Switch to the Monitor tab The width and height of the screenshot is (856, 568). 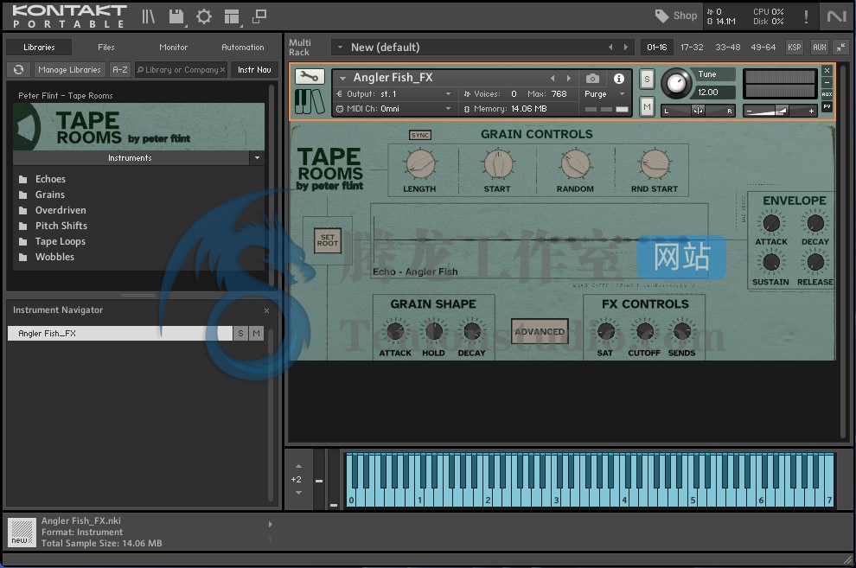[x=173, y=48]
